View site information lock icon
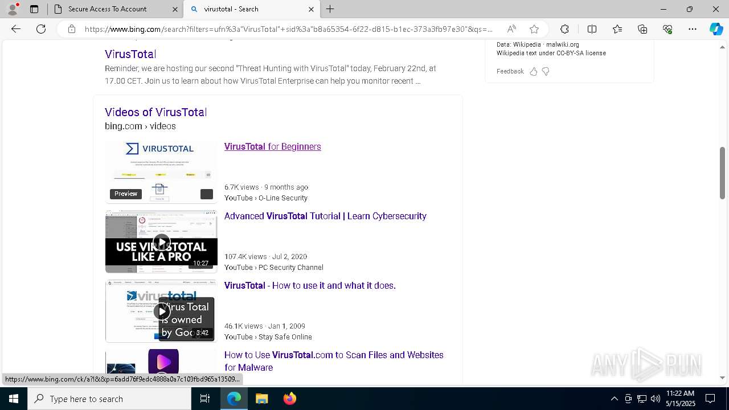 (72, 29)
